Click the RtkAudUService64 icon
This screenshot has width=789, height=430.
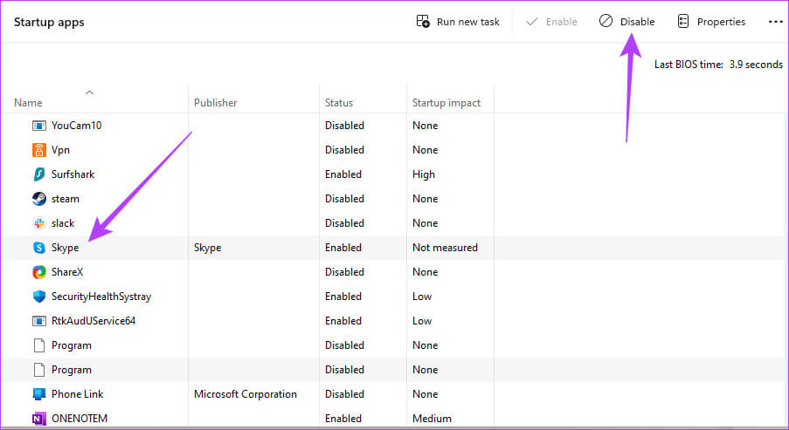click(38, 321)
